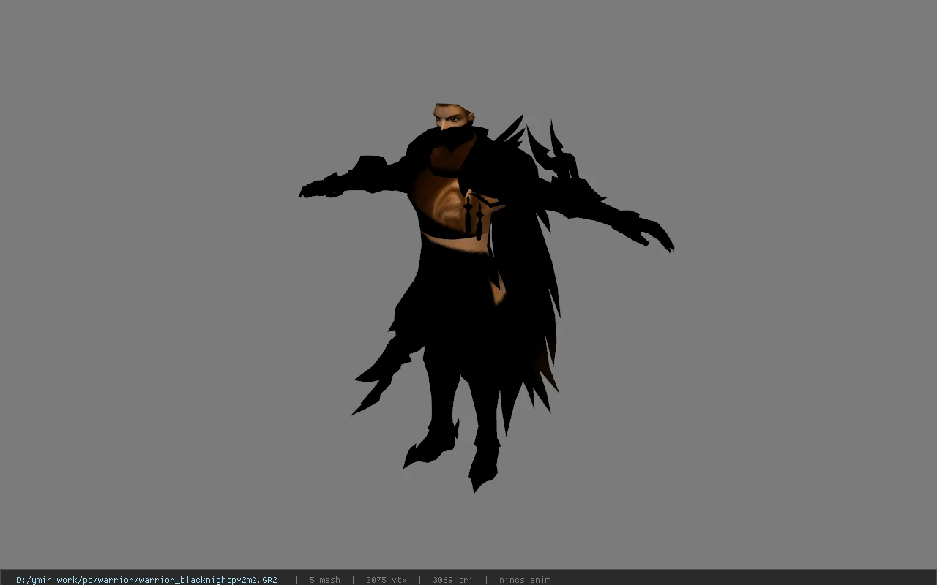This screenshot has width=937, height=585.
Task: Click the 'nincs anim' status entry
Action: coord(525,580)
